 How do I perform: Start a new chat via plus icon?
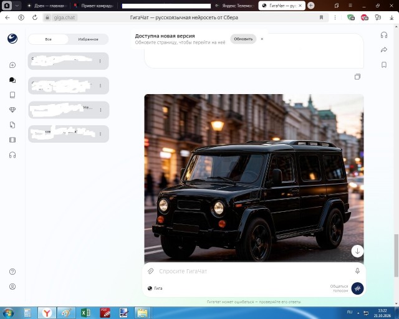point(12,65)
